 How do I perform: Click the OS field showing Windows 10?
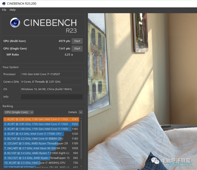[x=52, y=89]
